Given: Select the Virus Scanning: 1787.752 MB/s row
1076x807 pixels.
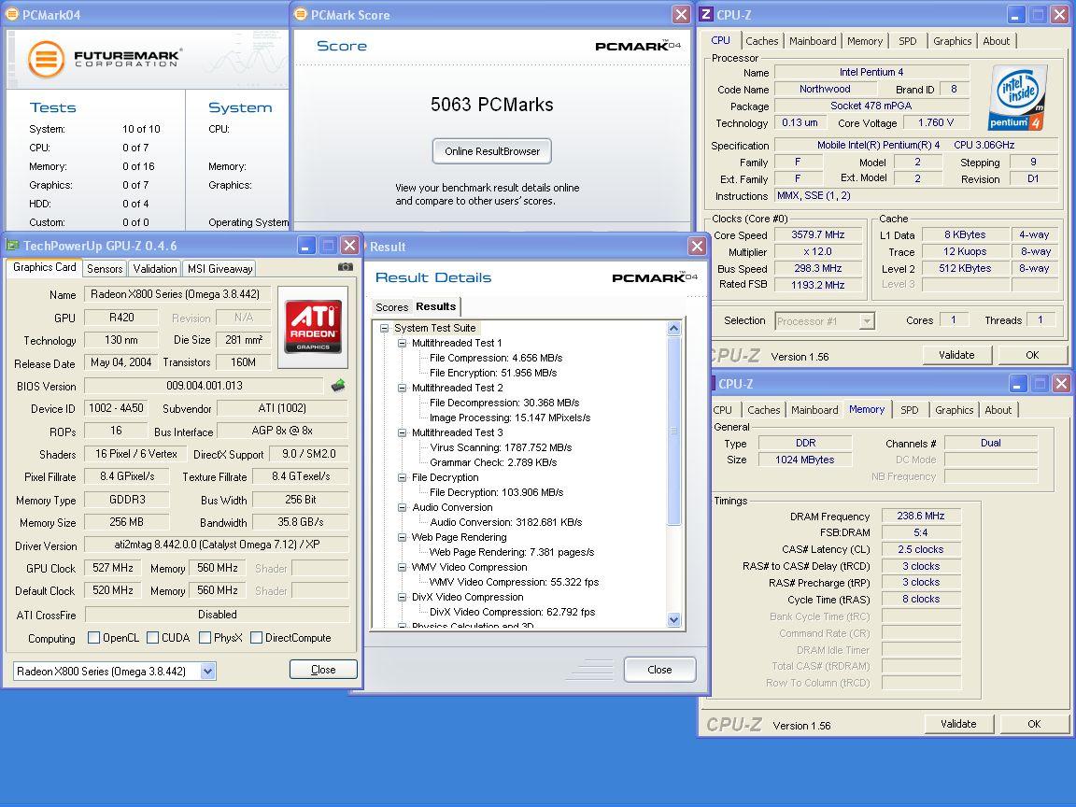Looking at the screenshot, I should pyautogui.click(x=501, y=447).
